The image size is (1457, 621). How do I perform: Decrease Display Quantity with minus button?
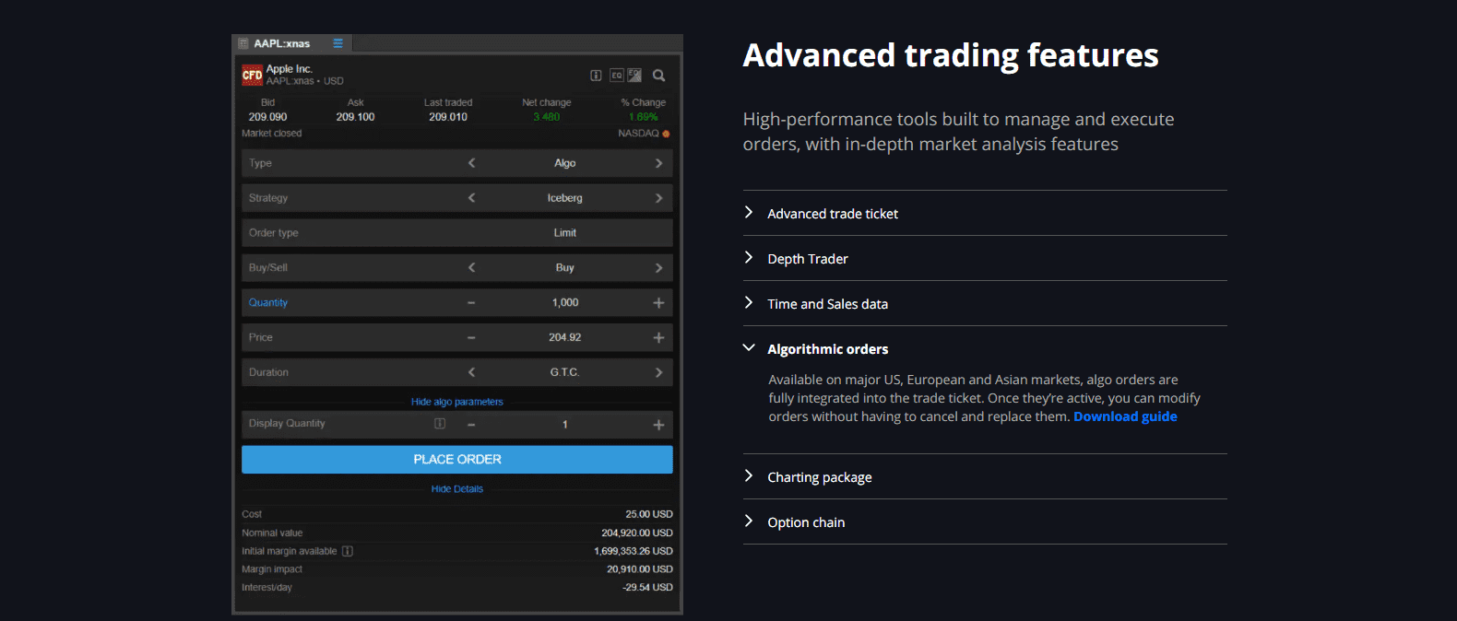(x=471, y=425)
